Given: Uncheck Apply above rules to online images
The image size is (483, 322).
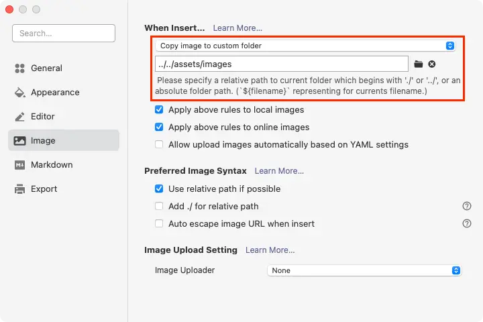Looking at the screenshot, I should tap(159, 127).
